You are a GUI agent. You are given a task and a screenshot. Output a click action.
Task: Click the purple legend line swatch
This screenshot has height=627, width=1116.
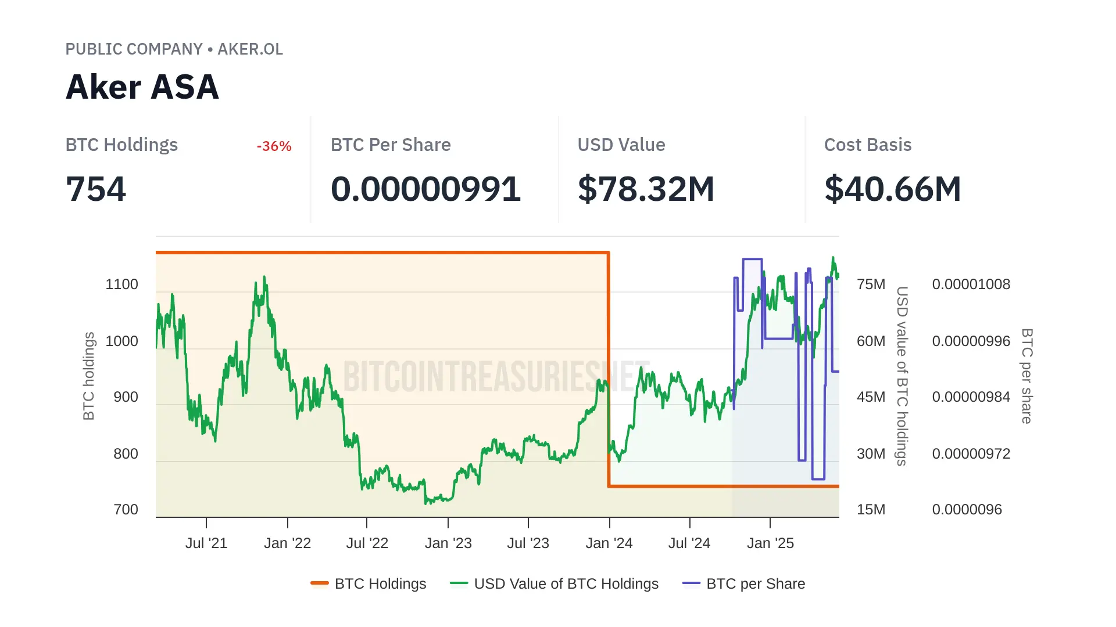[x=691, y=583]
